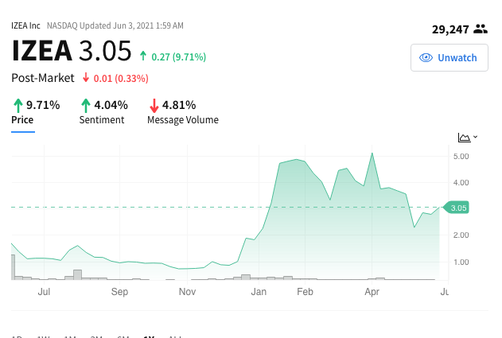Switch to the Sentiment tab
The width and height of the screenshot is (502, 338).
[x=102, y=120]
